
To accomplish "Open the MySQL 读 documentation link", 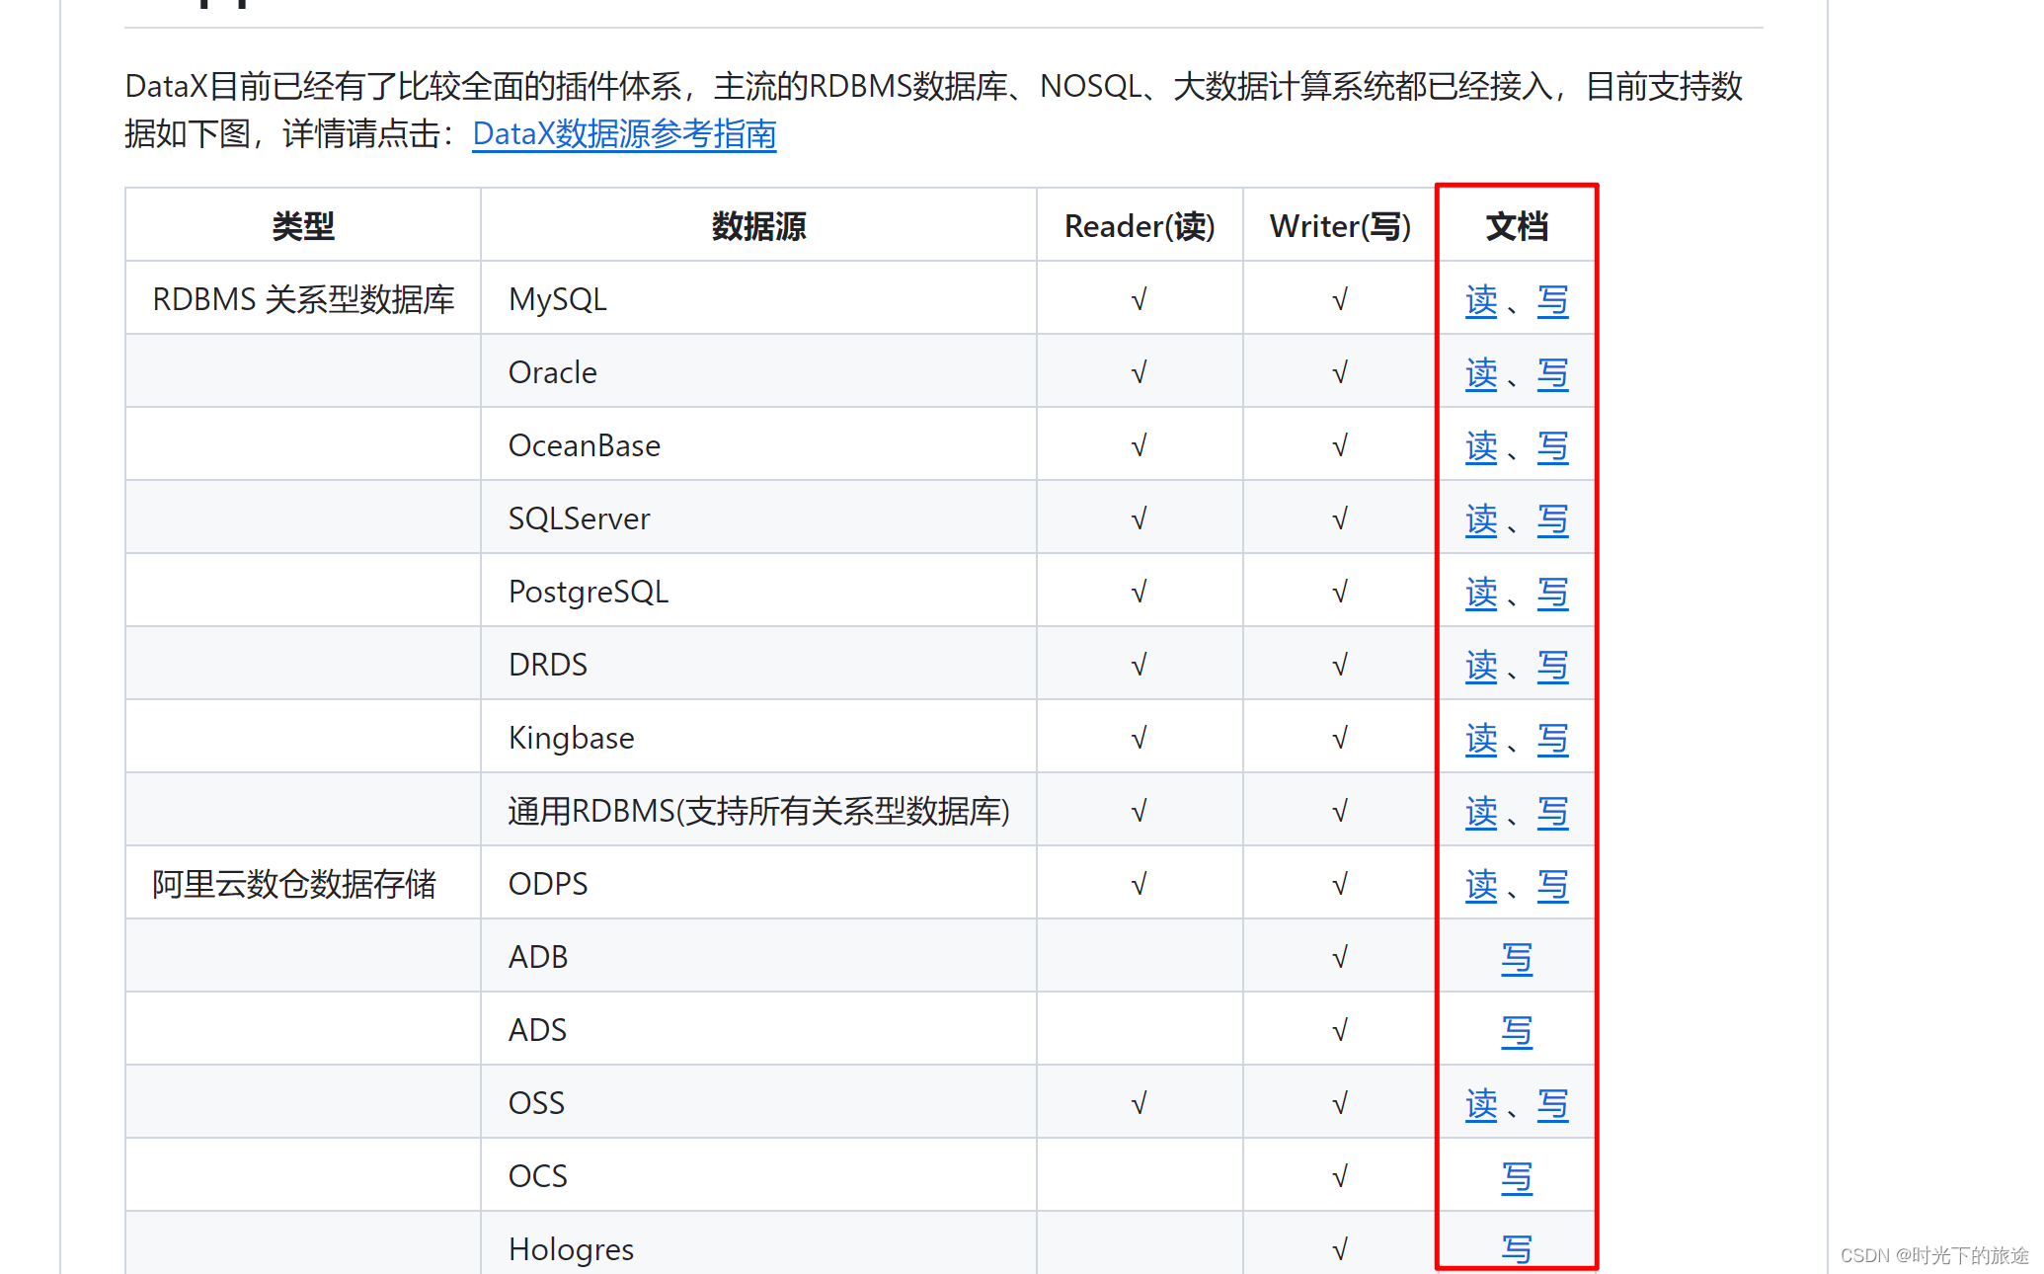I will [1481, 300].
